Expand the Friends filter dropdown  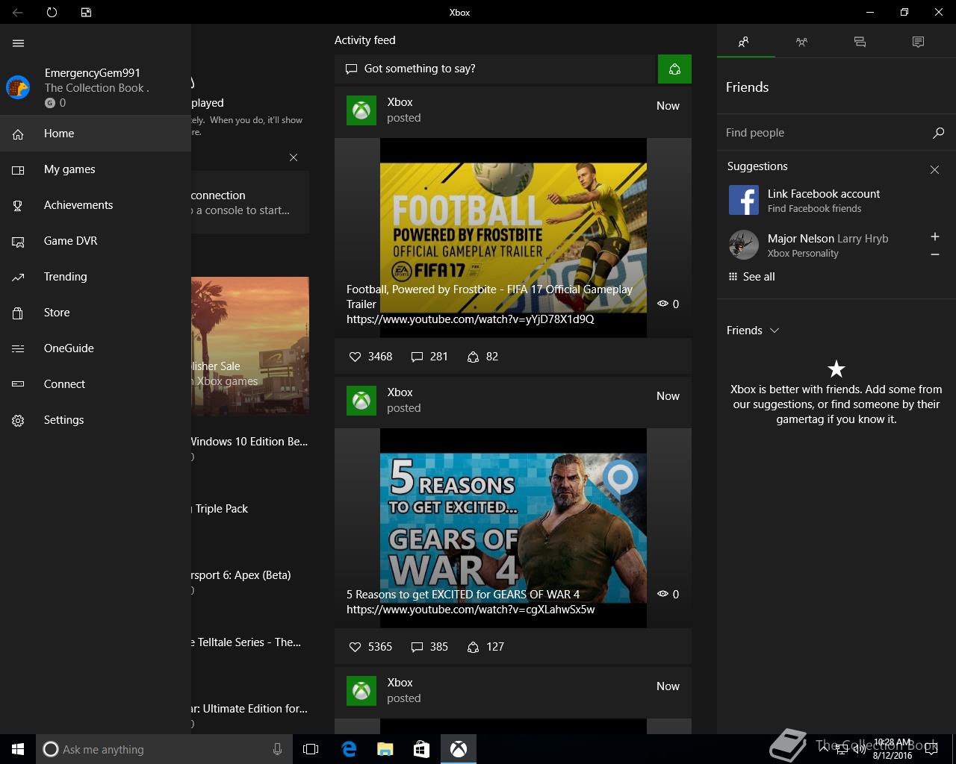(x=753, y=331)
